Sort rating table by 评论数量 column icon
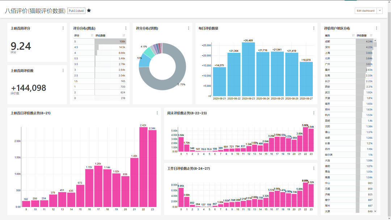Image resolution: width=391 pixels, height=220 pixels. click(124, 35)
